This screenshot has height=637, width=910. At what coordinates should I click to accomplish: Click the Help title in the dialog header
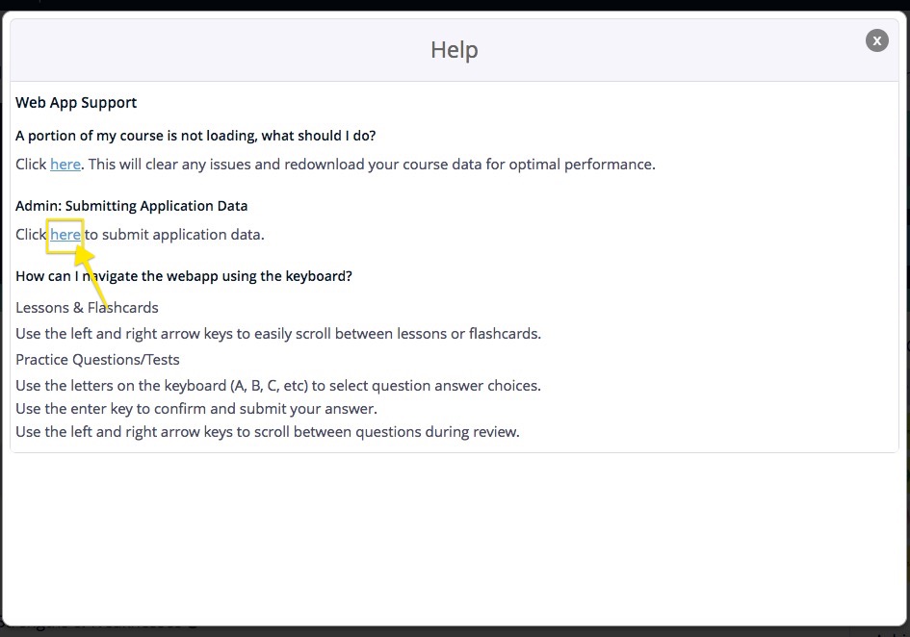tap(455, 50)
